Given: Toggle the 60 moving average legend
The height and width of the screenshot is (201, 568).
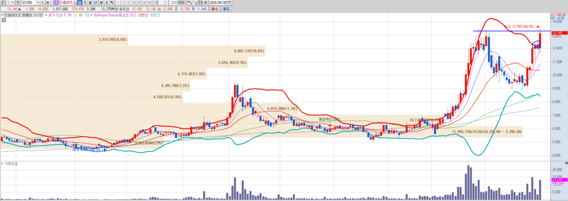Looking at the screenshot, I should (x=81, y=15).
